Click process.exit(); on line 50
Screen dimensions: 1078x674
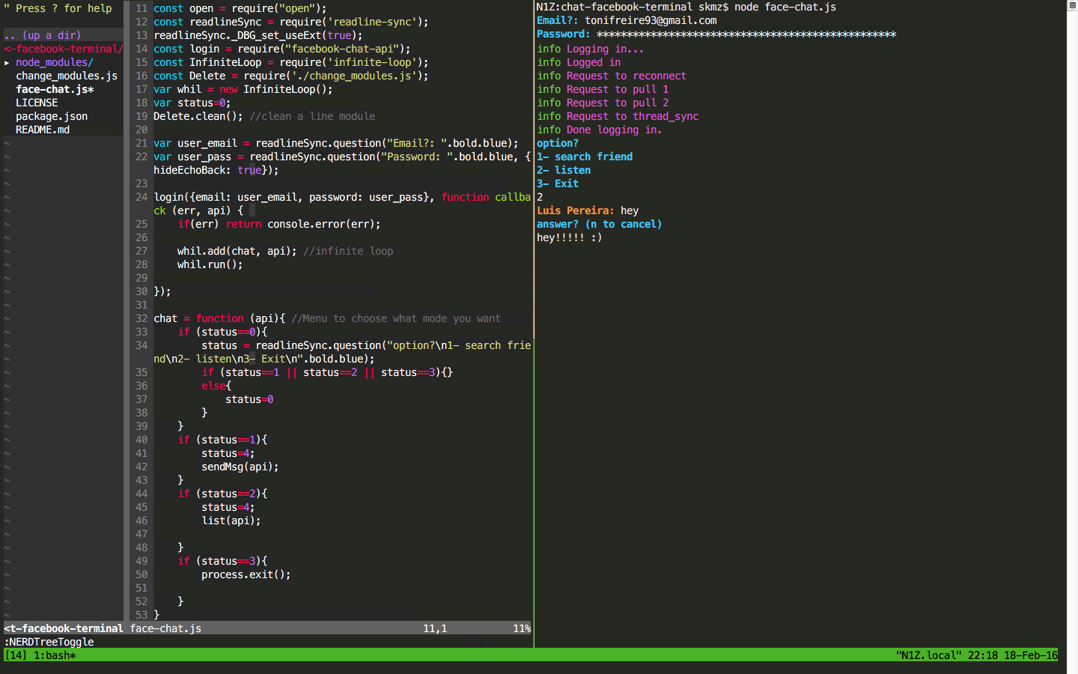(246, 574)
